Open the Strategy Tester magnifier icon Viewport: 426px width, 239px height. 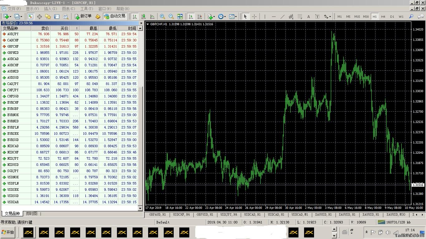coord(65,16)
